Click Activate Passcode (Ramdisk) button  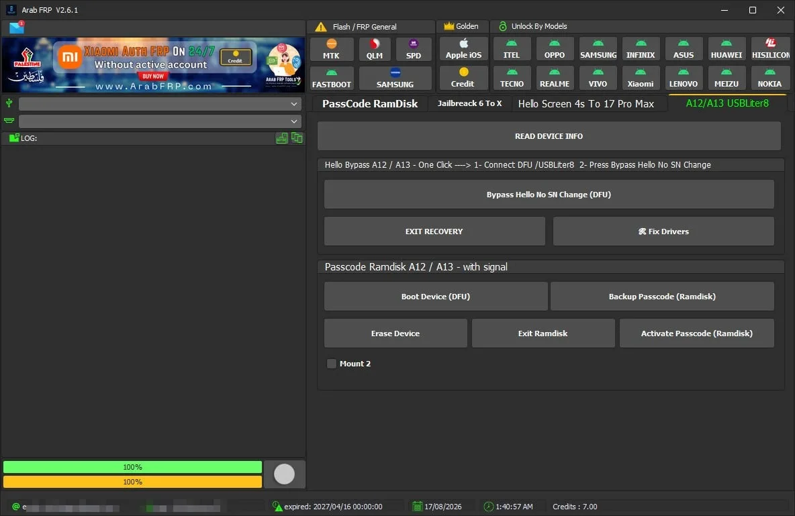point(697,333)
